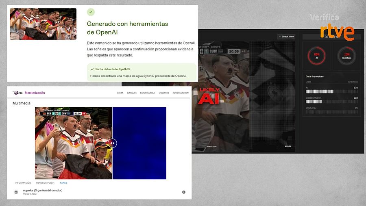This screenshot has width=366, height=206.
Task: Click the organika sdxl-detector result row
Action: coord(99,192)
